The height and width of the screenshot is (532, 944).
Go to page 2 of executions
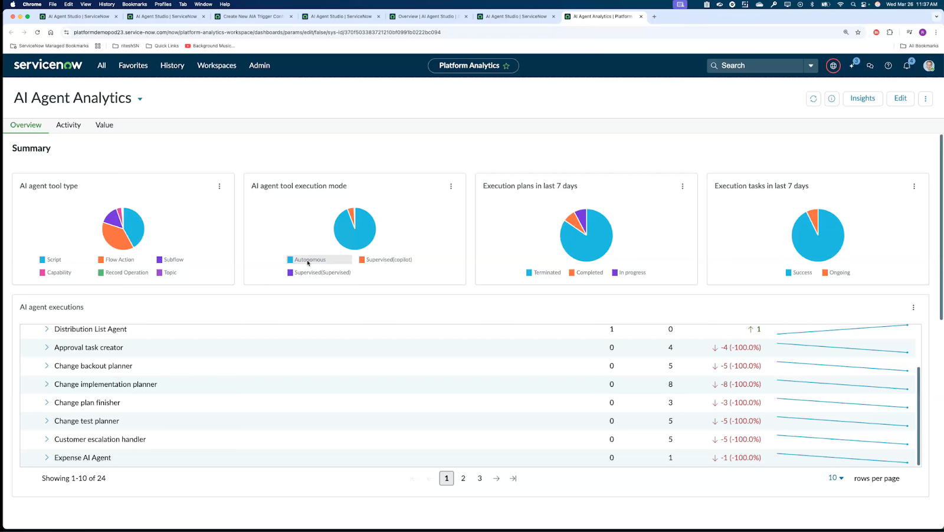pyautogui.click(x=463, y=478)
